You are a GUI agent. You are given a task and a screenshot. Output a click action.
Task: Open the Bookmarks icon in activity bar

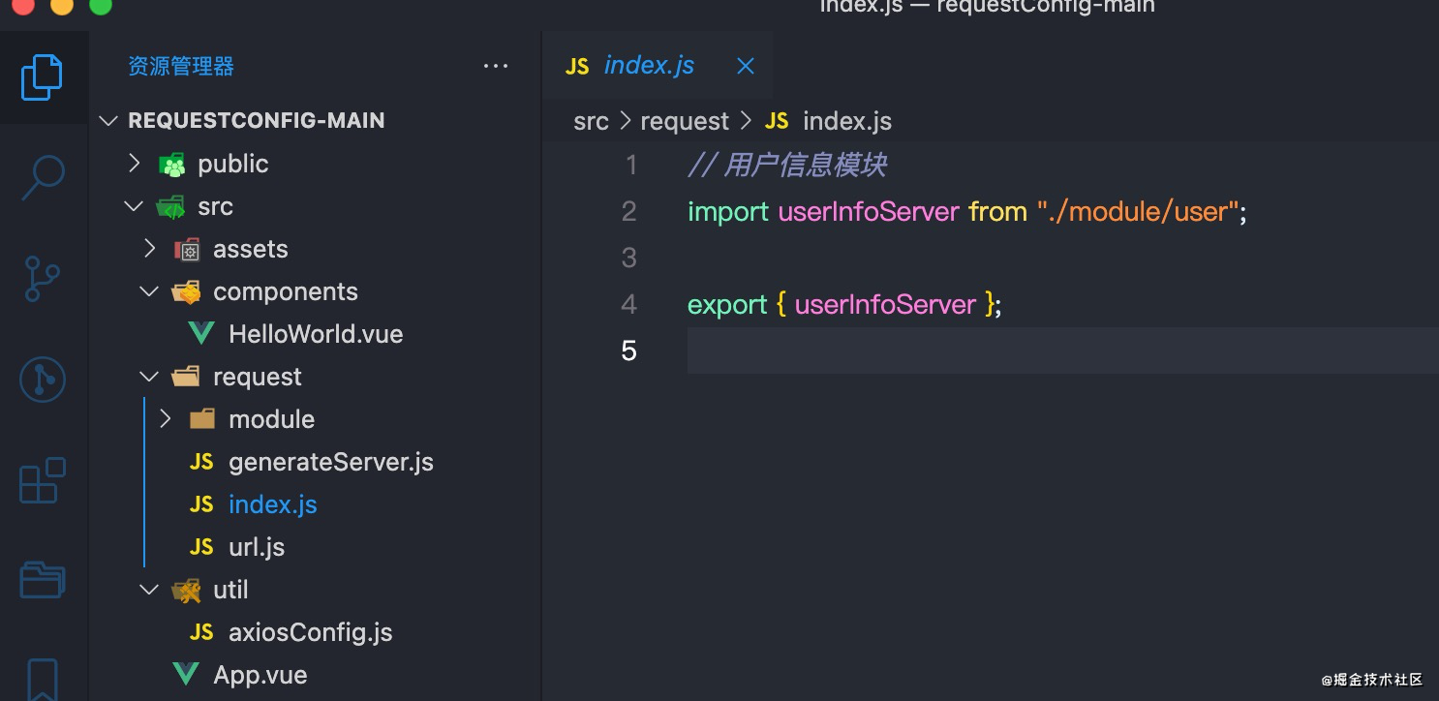point(43,678)
